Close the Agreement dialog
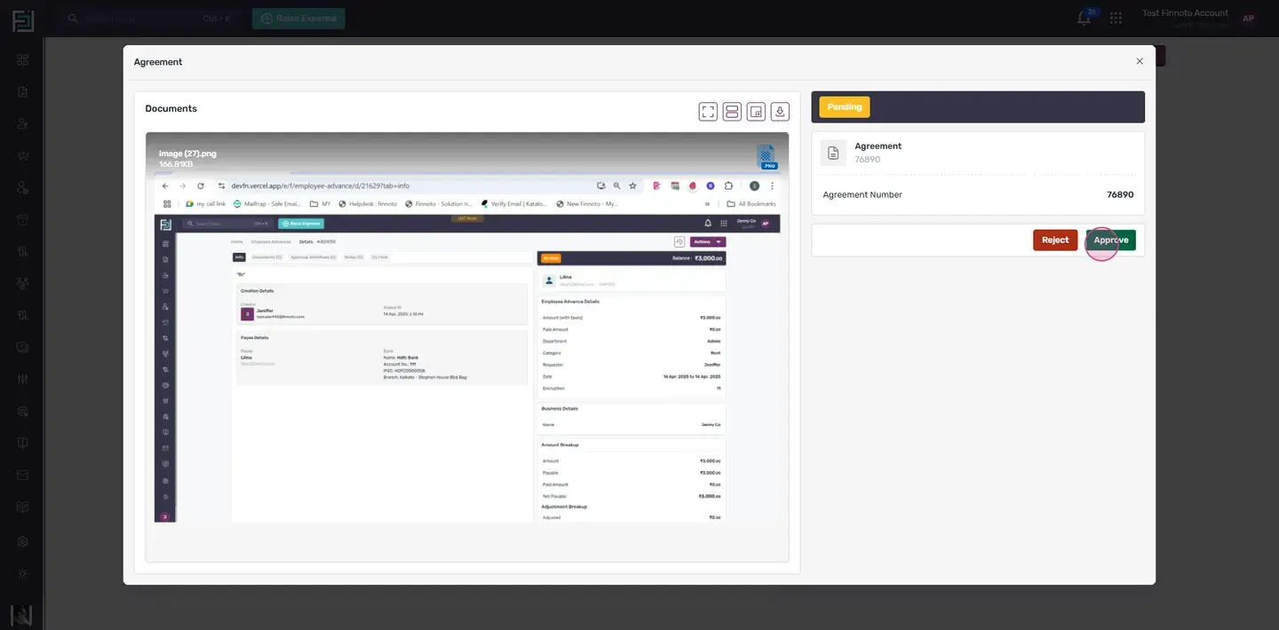 click(x=1140, y=61)
